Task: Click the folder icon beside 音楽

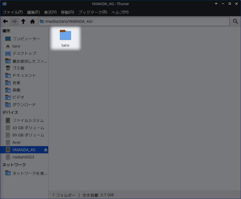Action: pos(8,83)
